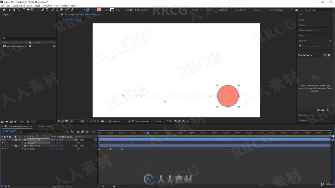Toggle the motion blur enable icon in timeline
Screen dimensions: 335x188
pos(87,132)
